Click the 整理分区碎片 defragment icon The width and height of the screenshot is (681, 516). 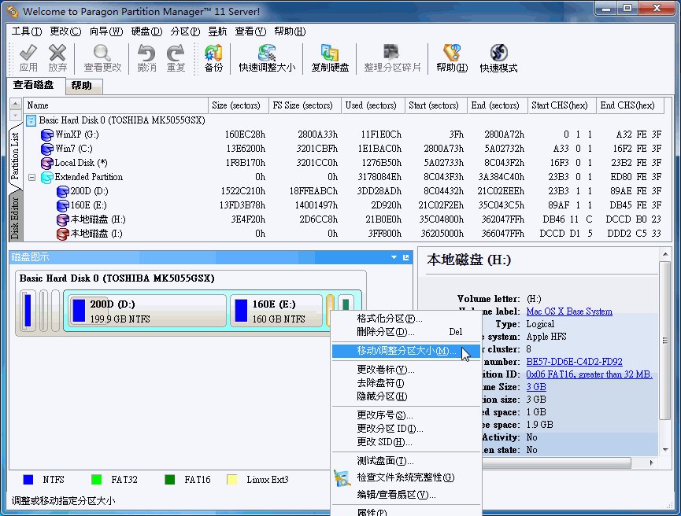click(392, 53)
